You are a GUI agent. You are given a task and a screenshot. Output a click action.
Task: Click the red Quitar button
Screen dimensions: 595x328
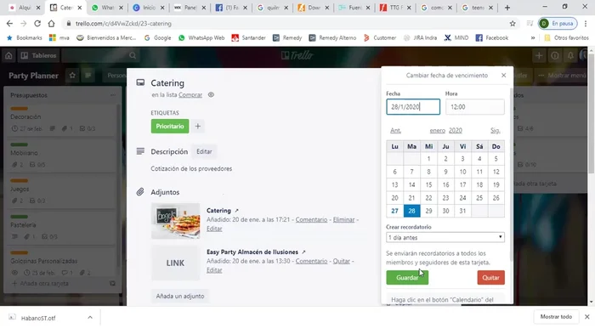click(x=490, y=278)
